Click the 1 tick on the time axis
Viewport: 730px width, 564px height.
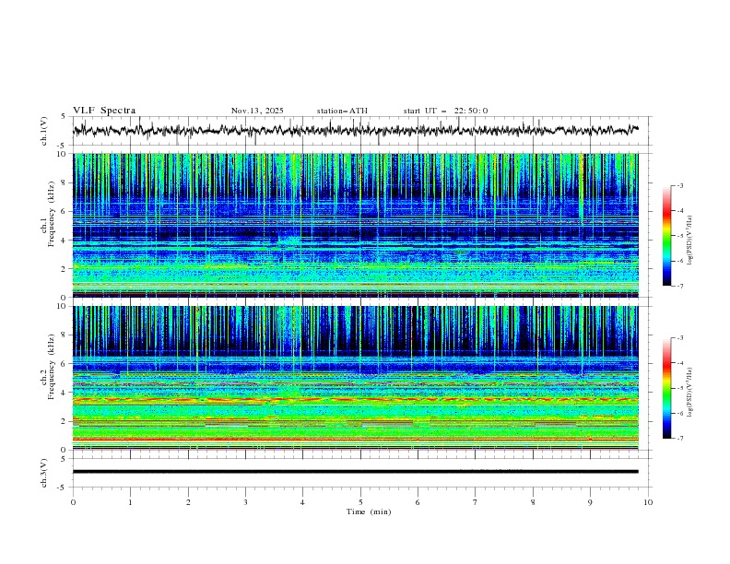coord(130,502)
